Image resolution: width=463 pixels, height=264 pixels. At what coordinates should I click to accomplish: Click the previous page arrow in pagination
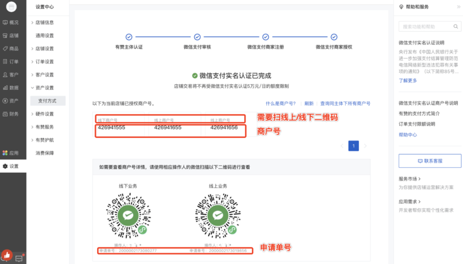pos(342,146)
